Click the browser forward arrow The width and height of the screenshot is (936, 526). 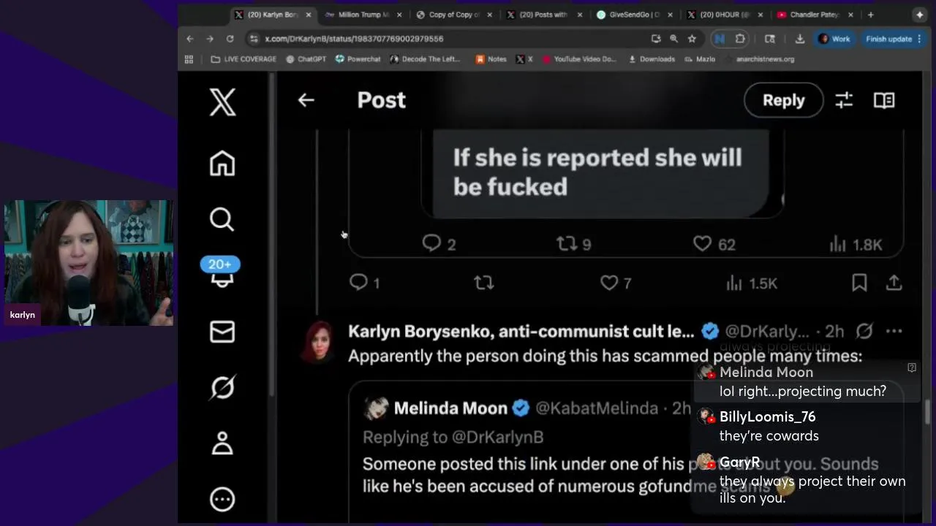point(210,39)
